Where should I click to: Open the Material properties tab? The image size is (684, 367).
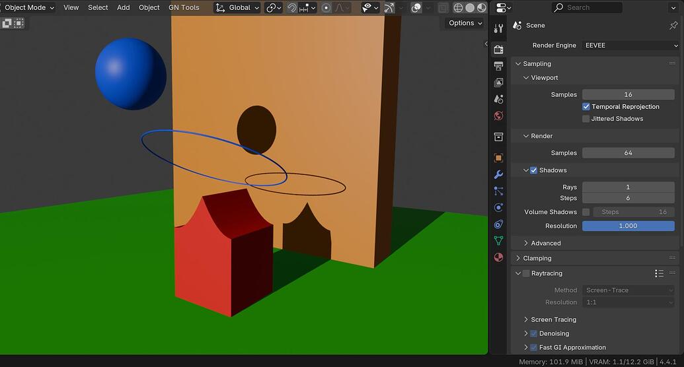click(x=498, y=257)
